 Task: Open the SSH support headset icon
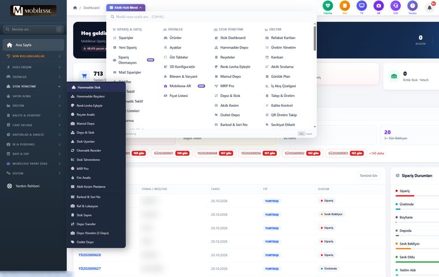(395, 6)
